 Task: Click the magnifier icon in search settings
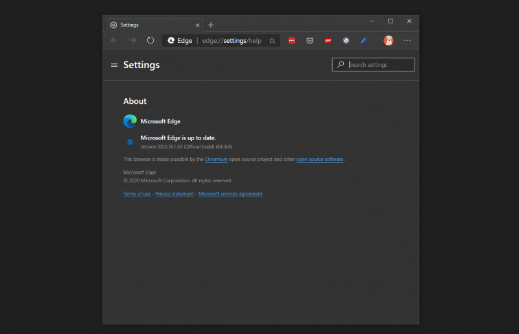[x=341, y=64]
